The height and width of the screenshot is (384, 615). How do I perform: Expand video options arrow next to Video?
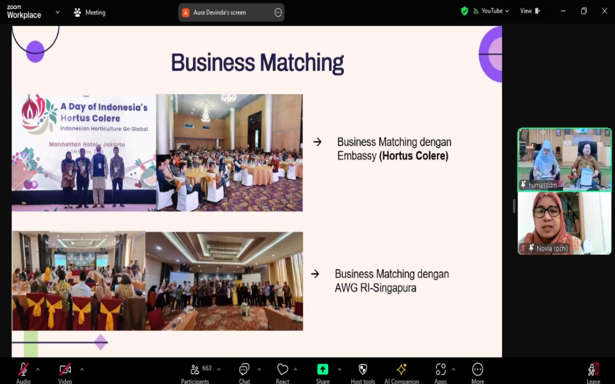coord(82,370)
